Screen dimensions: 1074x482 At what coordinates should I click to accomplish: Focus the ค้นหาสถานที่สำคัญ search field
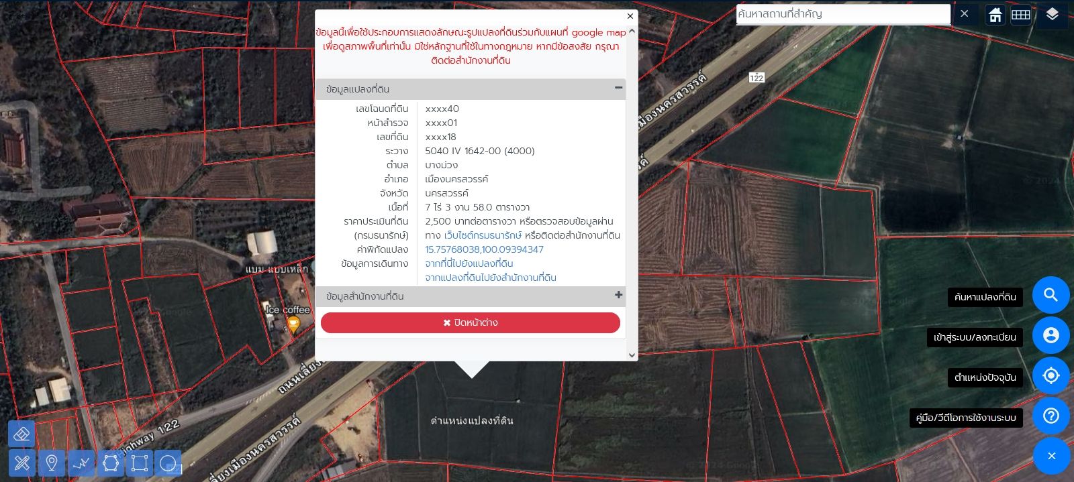[843, 14]
